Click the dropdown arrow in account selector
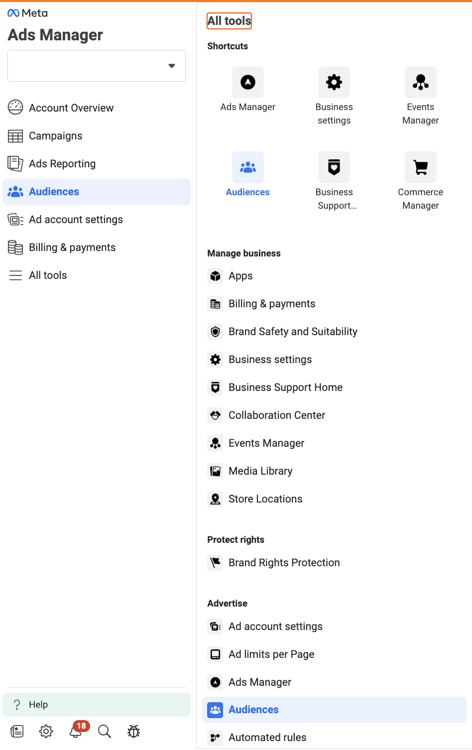The height and width of the screenshot is (750, 472). pyautogui.click(x=172, y=66)
